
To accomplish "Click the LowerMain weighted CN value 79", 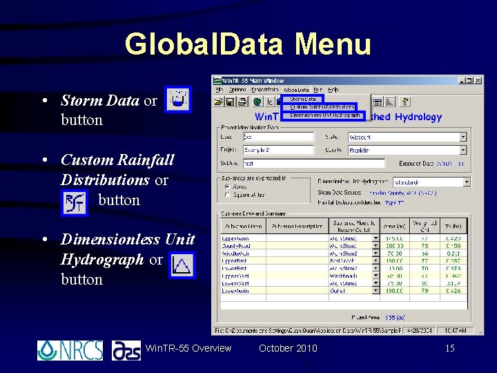I will [425, 291].
